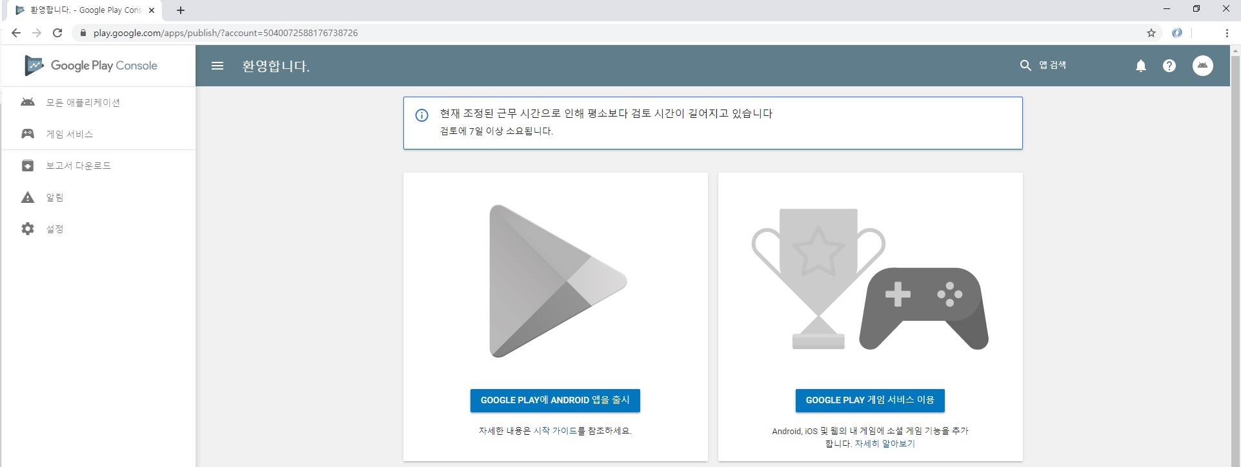Image resolution: width=1241 pixels, height=467 pixels.
Task: Bookmark this page with star icon
Action: (x=1151, y=33)
